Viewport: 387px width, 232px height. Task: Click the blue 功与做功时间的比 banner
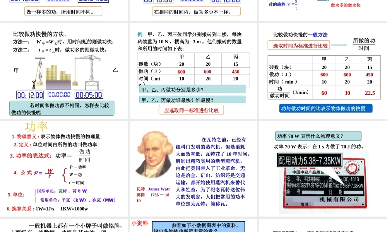pyautogui.click(x=326, y=108)
